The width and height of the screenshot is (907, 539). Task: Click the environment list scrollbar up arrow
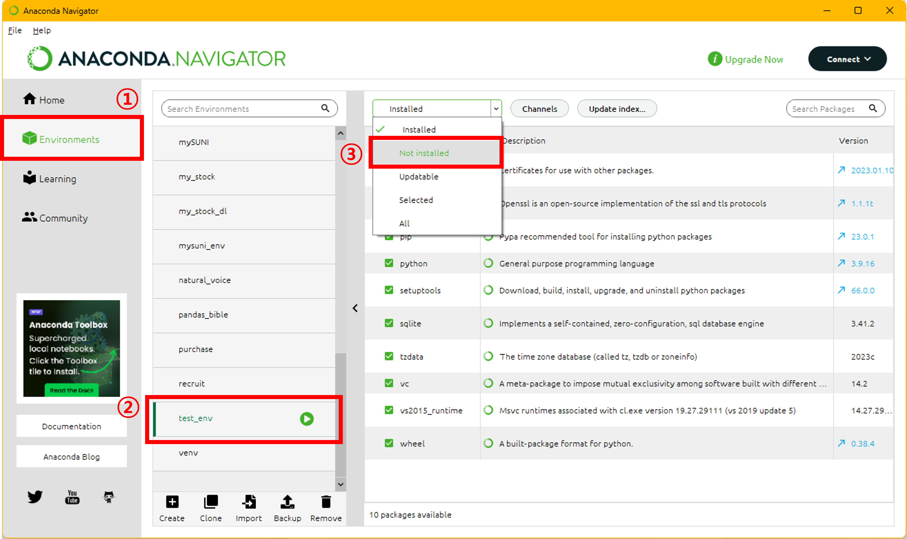coord(340,133)
